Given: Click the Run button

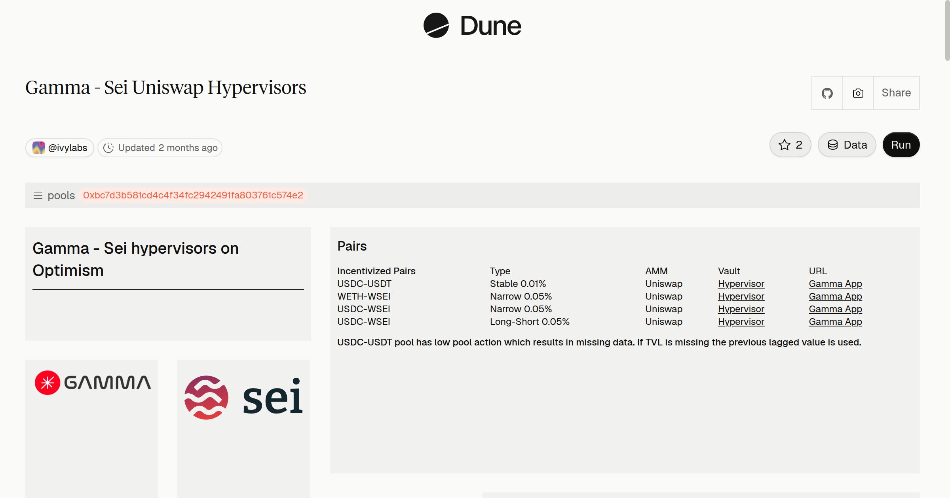Looking at the screenshot, I should [901, 145].
